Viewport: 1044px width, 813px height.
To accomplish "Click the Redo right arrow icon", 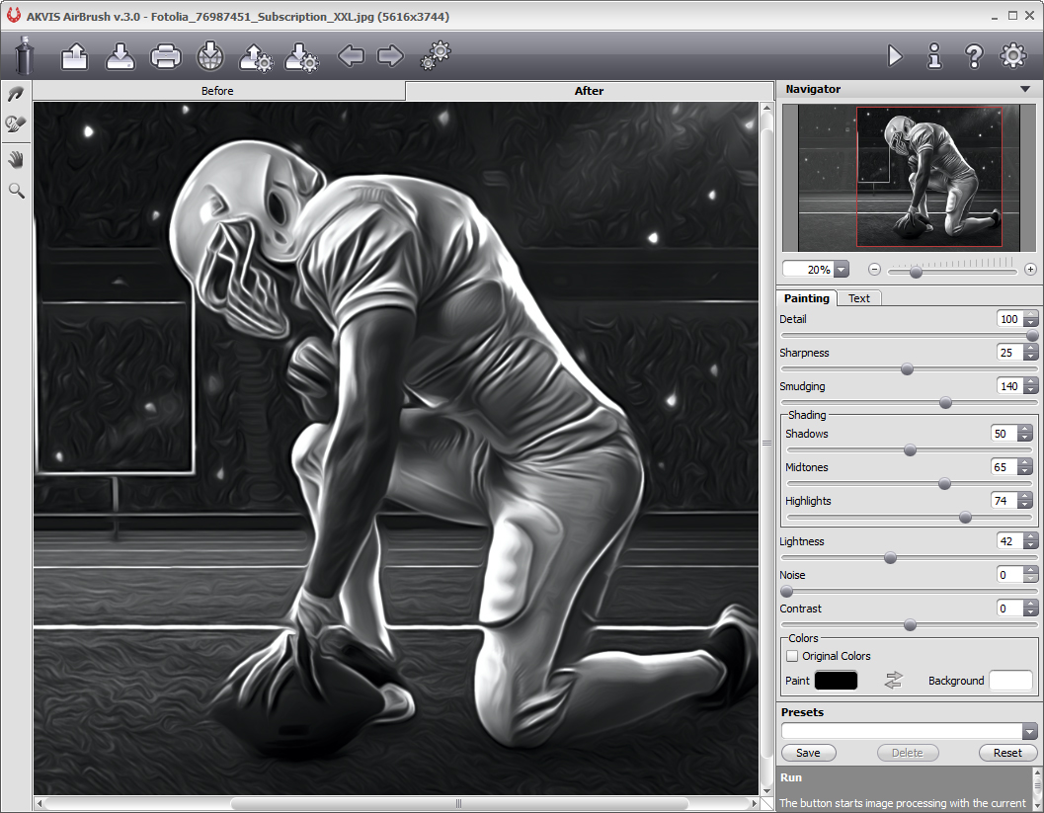I will 391,56.
